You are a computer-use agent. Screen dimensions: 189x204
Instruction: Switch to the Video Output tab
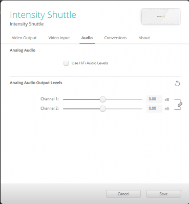[24, 38]
